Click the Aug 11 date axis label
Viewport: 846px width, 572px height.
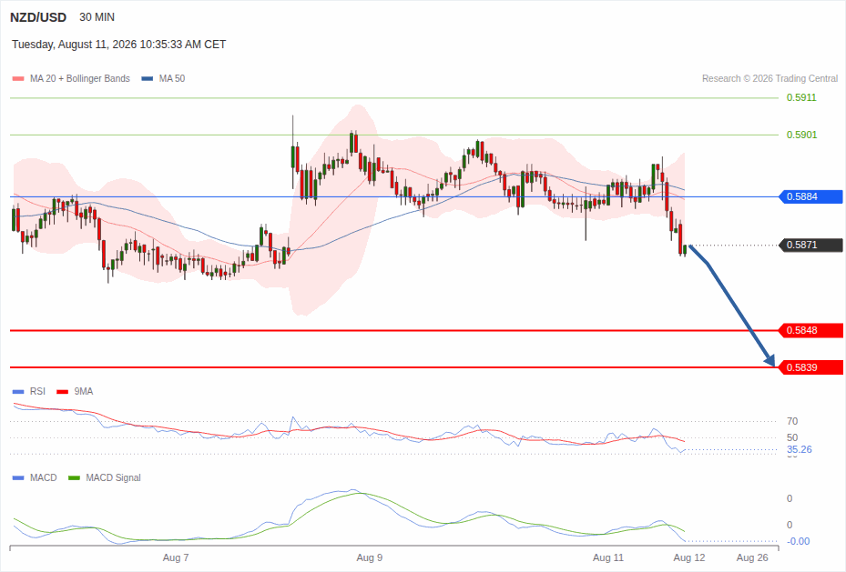point(608,557)
